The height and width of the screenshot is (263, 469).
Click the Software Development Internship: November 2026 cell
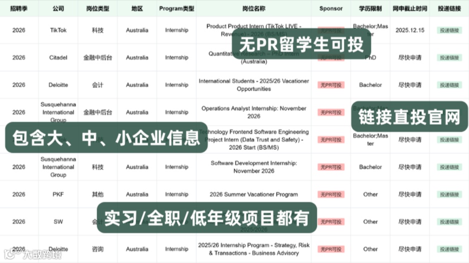pos(254,167)
